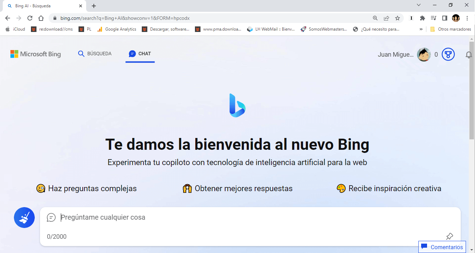Click the user avatar picture
The height and width of the screenshot is (253, 475).
click(x=424, y=55)
